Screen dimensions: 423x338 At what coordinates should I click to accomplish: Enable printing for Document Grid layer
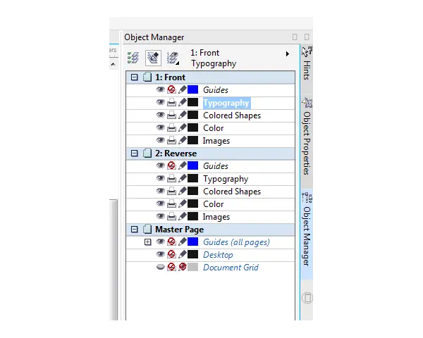[171, 267]
